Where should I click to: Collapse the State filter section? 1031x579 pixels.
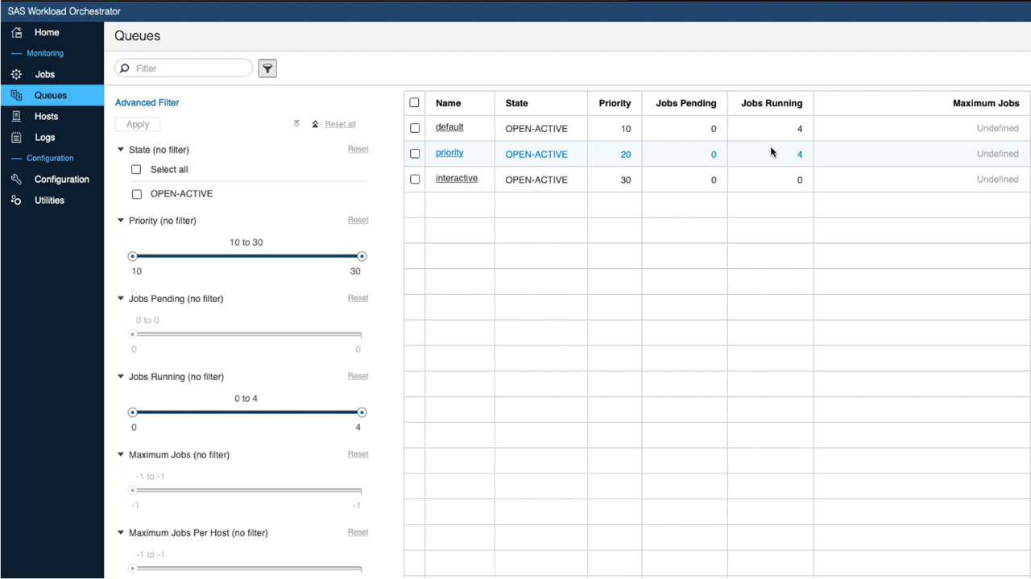point(121,150)
